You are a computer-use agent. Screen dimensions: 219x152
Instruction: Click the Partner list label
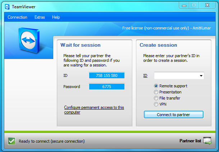pos(190,141)
